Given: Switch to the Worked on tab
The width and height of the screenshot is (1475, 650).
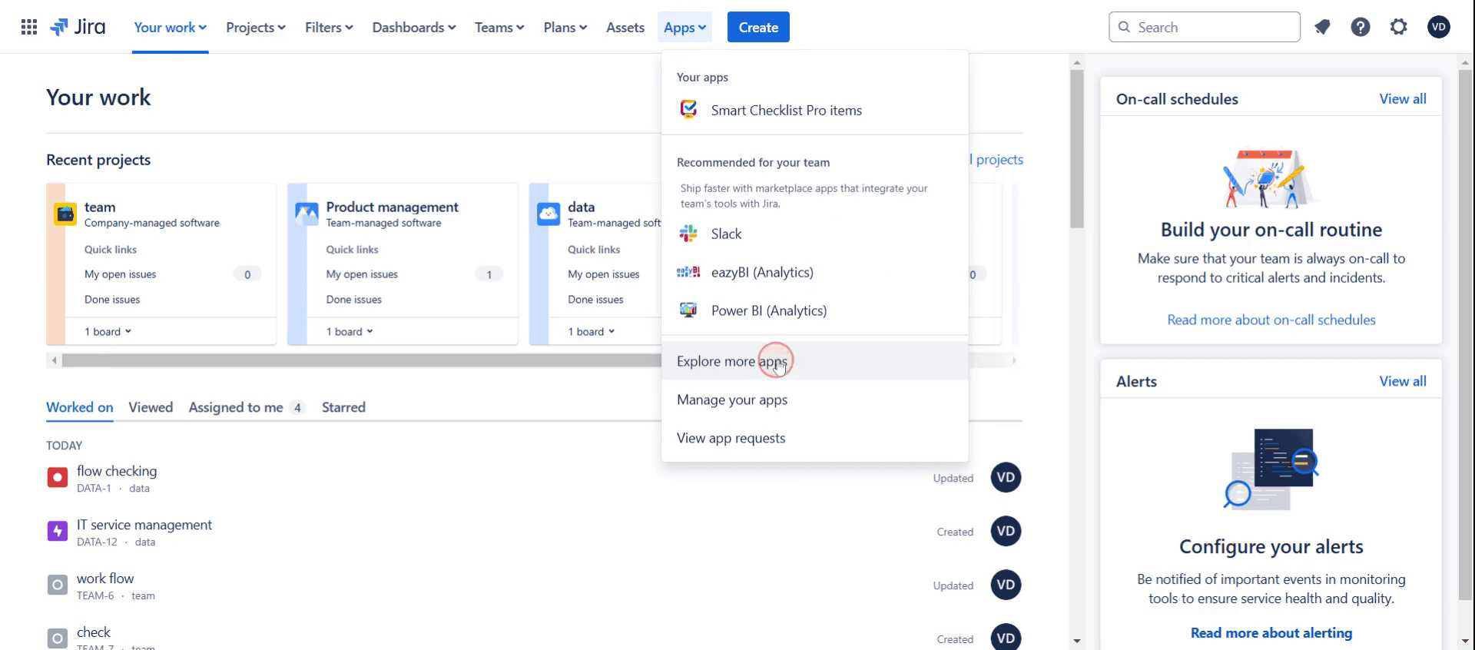Looking at the screenshot, I should (80, 407).
